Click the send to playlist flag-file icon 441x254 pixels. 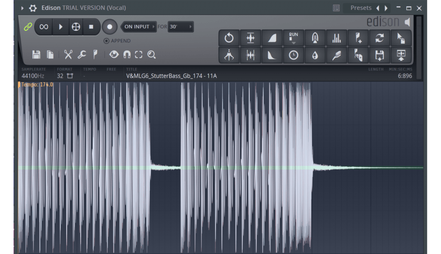358,55
